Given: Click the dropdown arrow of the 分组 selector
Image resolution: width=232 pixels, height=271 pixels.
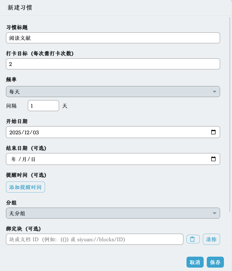Looking at the screenshot, I should [x=214, y=213].
